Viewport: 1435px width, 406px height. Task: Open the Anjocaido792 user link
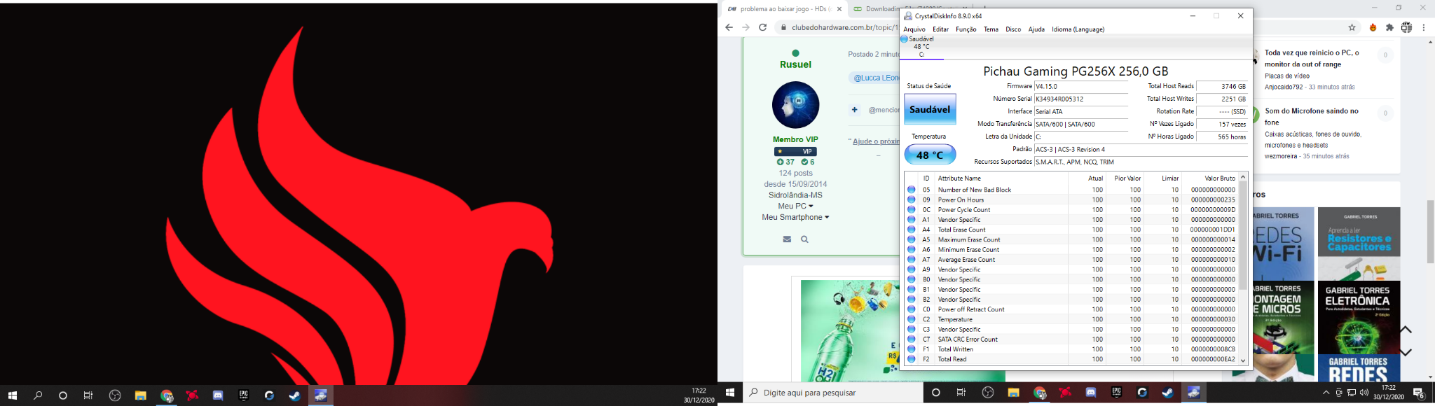tap(1284, 87)
